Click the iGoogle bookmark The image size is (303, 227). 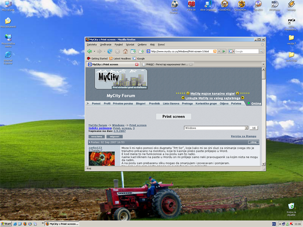click(139, 59)
